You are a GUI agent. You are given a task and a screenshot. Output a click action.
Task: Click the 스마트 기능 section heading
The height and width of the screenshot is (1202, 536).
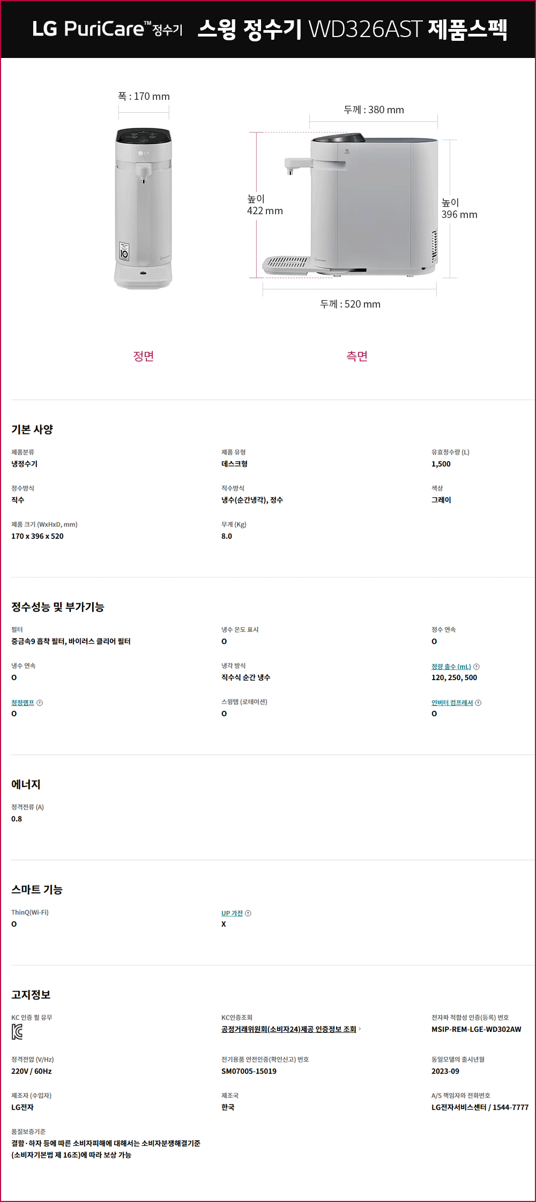tap(37, 890)
